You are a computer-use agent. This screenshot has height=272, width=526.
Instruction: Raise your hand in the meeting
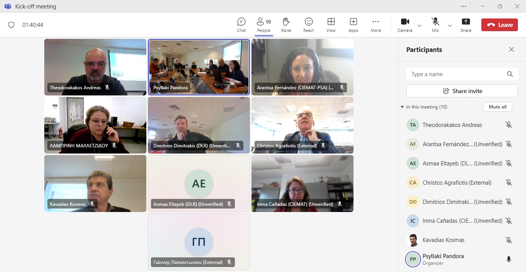click(x=286, y=25)
